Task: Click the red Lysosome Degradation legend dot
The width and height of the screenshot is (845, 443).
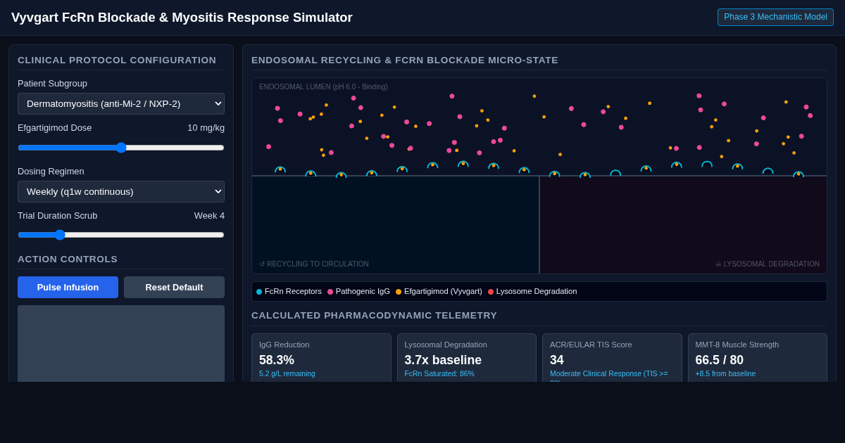Action: pyautogui.click(x=491, y=292)
